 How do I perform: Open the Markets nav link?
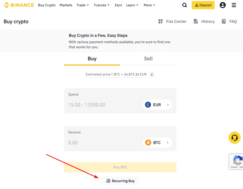click(66, 5)
